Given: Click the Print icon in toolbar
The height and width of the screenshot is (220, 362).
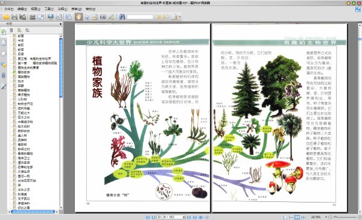Looking at the screenshot, I should coord(33,17).
